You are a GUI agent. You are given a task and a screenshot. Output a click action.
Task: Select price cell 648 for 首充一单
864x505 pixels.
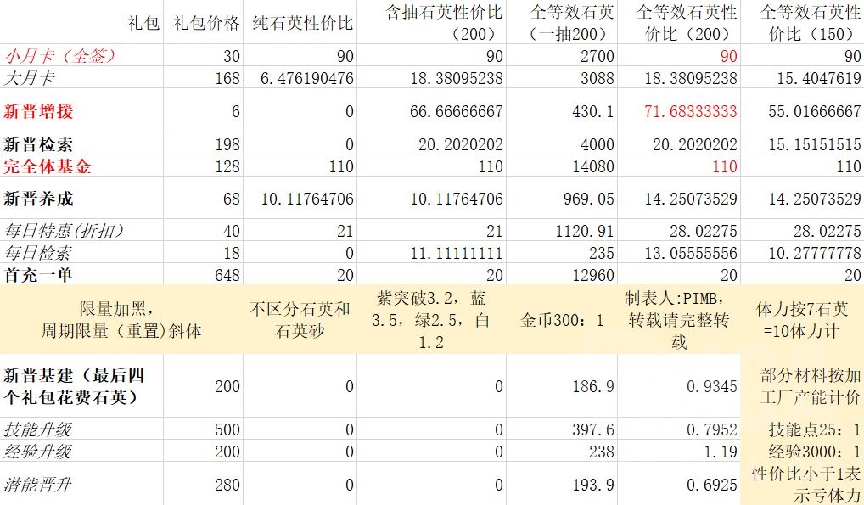tap(204, 274)
